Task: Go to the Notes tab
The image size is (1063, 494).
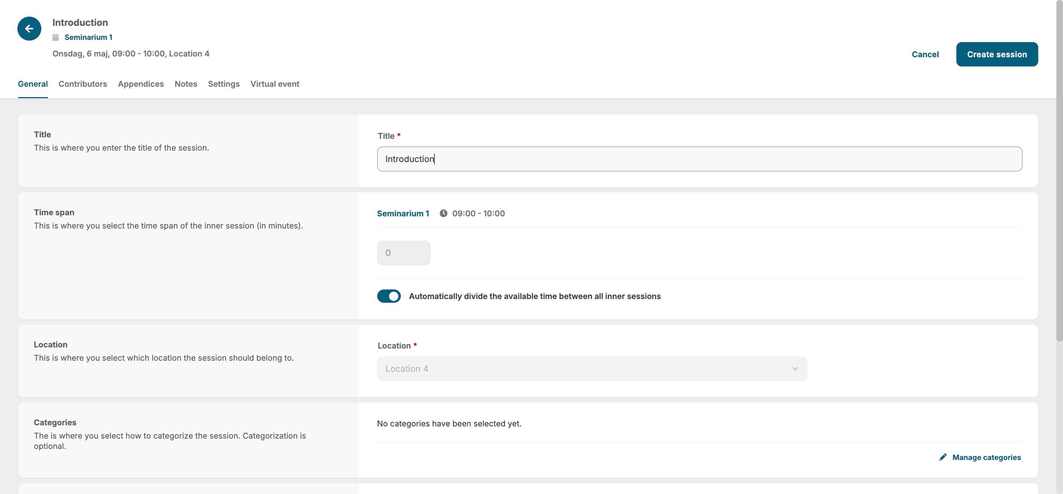Action: coord(186,84)
